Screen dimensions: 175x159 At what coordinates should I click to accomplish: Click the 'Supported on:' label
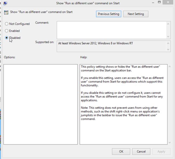(x=45, y=42)
